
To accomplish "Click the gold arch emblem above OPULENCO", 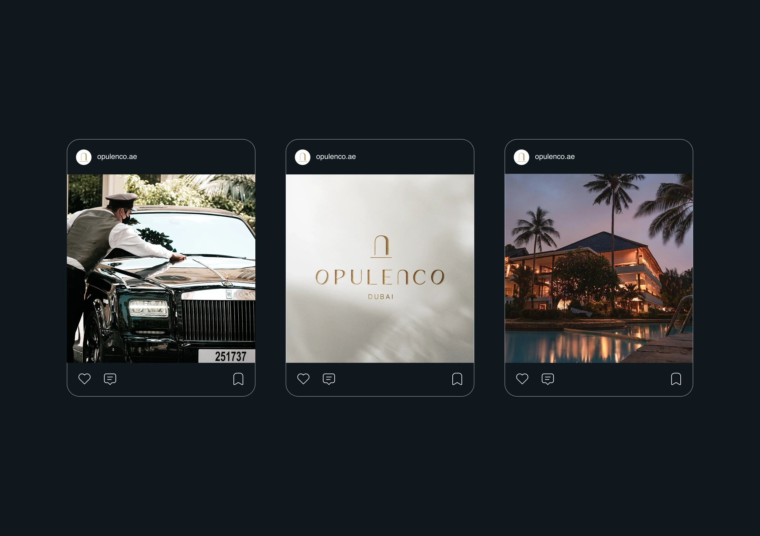I will point(381,246).
